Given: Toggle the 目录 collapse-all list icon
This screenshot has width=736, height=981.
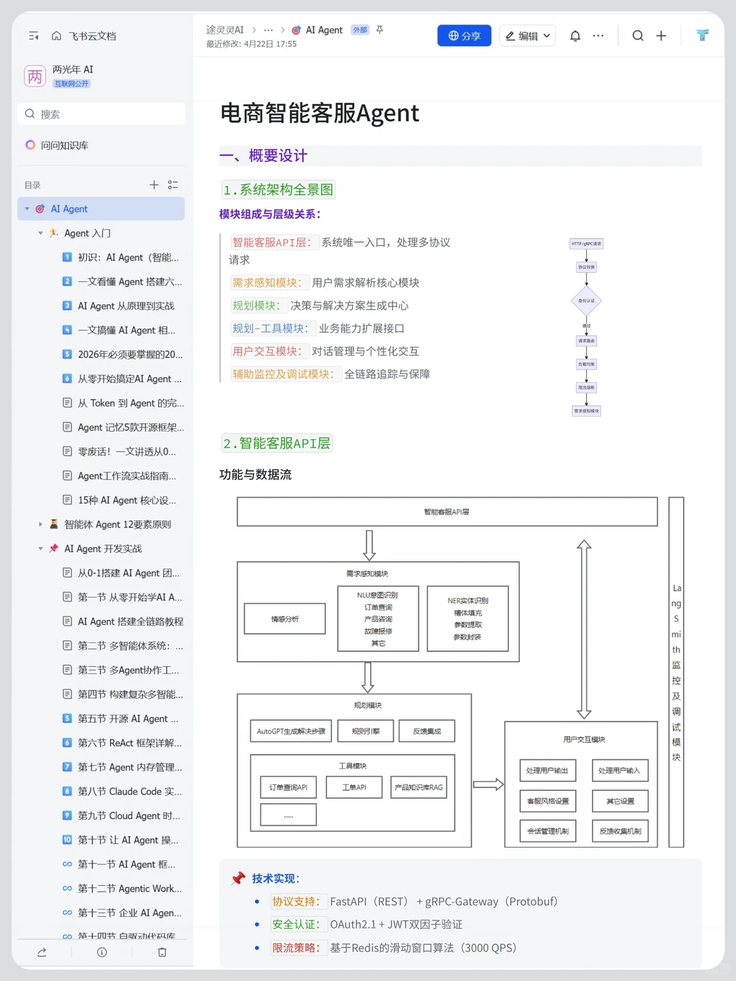Looking at the screenshot, I should tap(173, 185).
